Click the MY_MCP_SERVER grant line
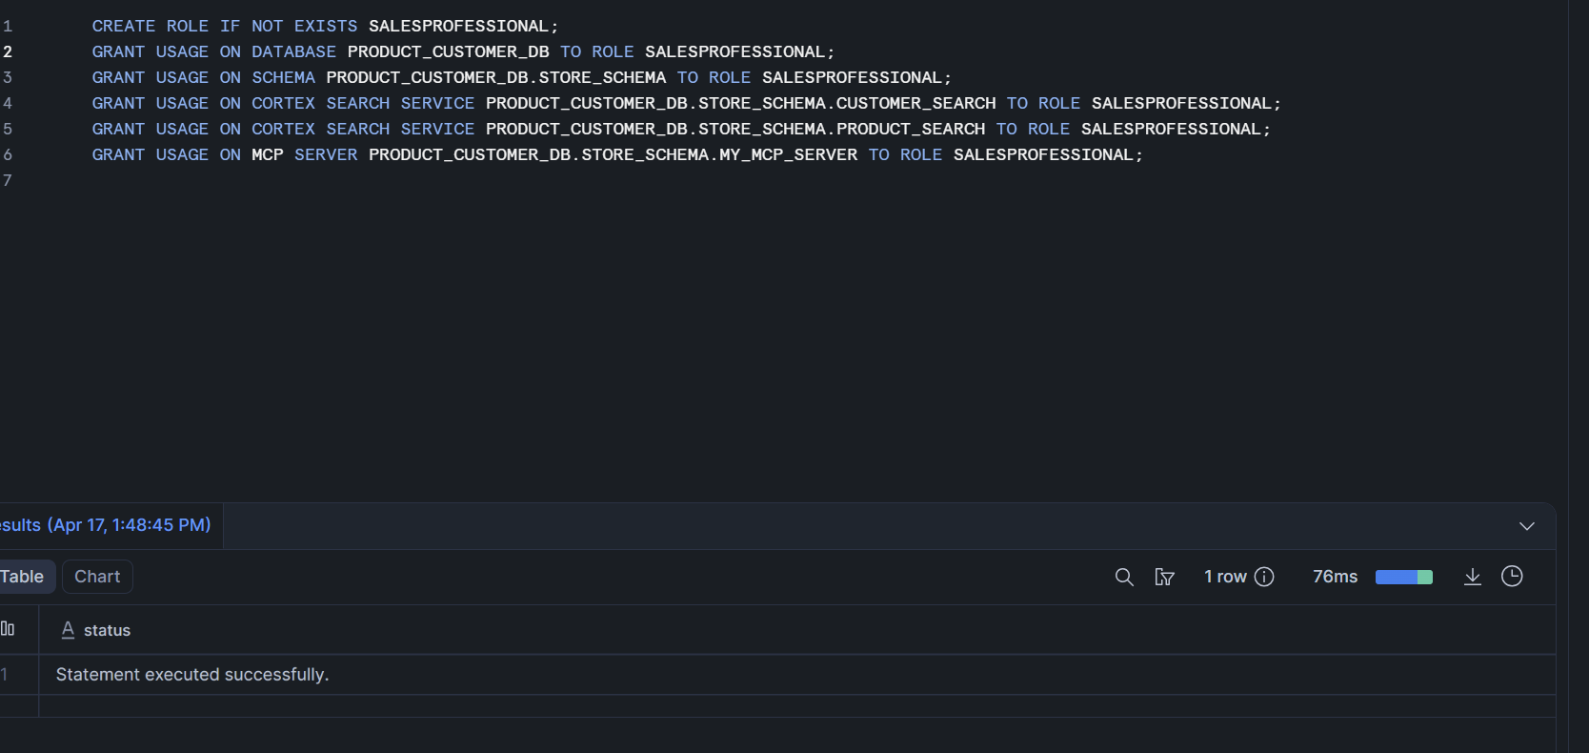 617,154
